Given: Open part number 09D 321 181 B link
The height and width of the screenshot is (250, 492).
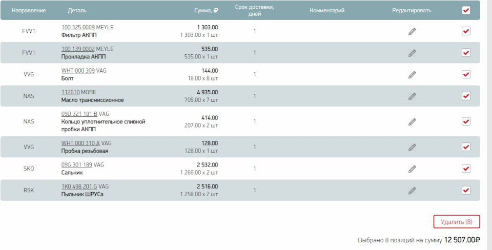Looking at the screenshot, I should click(x=79, y=114).
